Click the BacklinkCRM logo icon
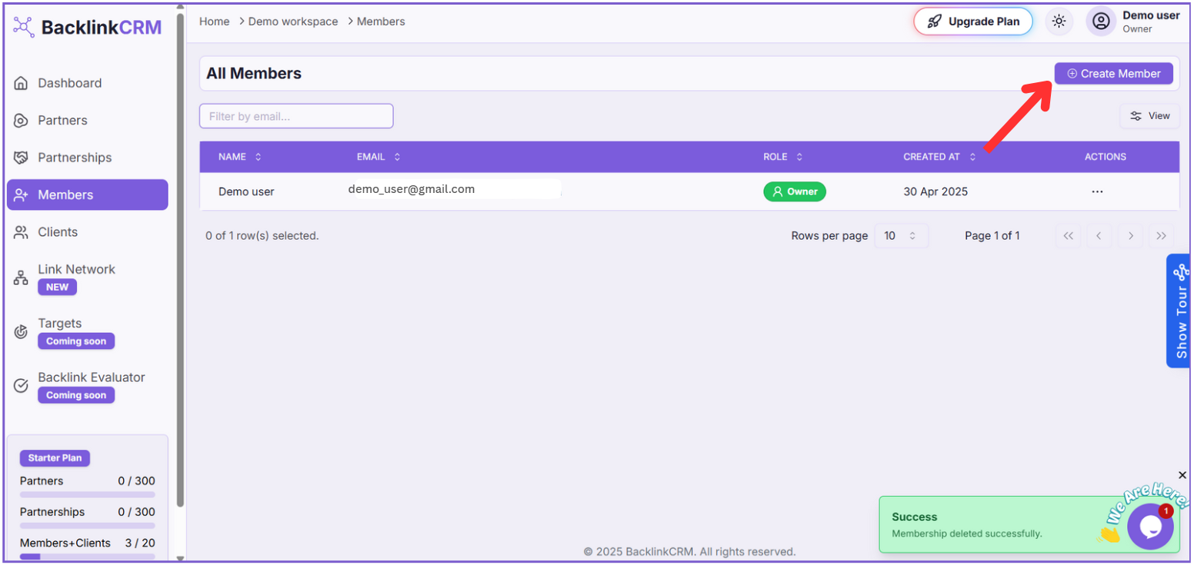 coord(24,28)
